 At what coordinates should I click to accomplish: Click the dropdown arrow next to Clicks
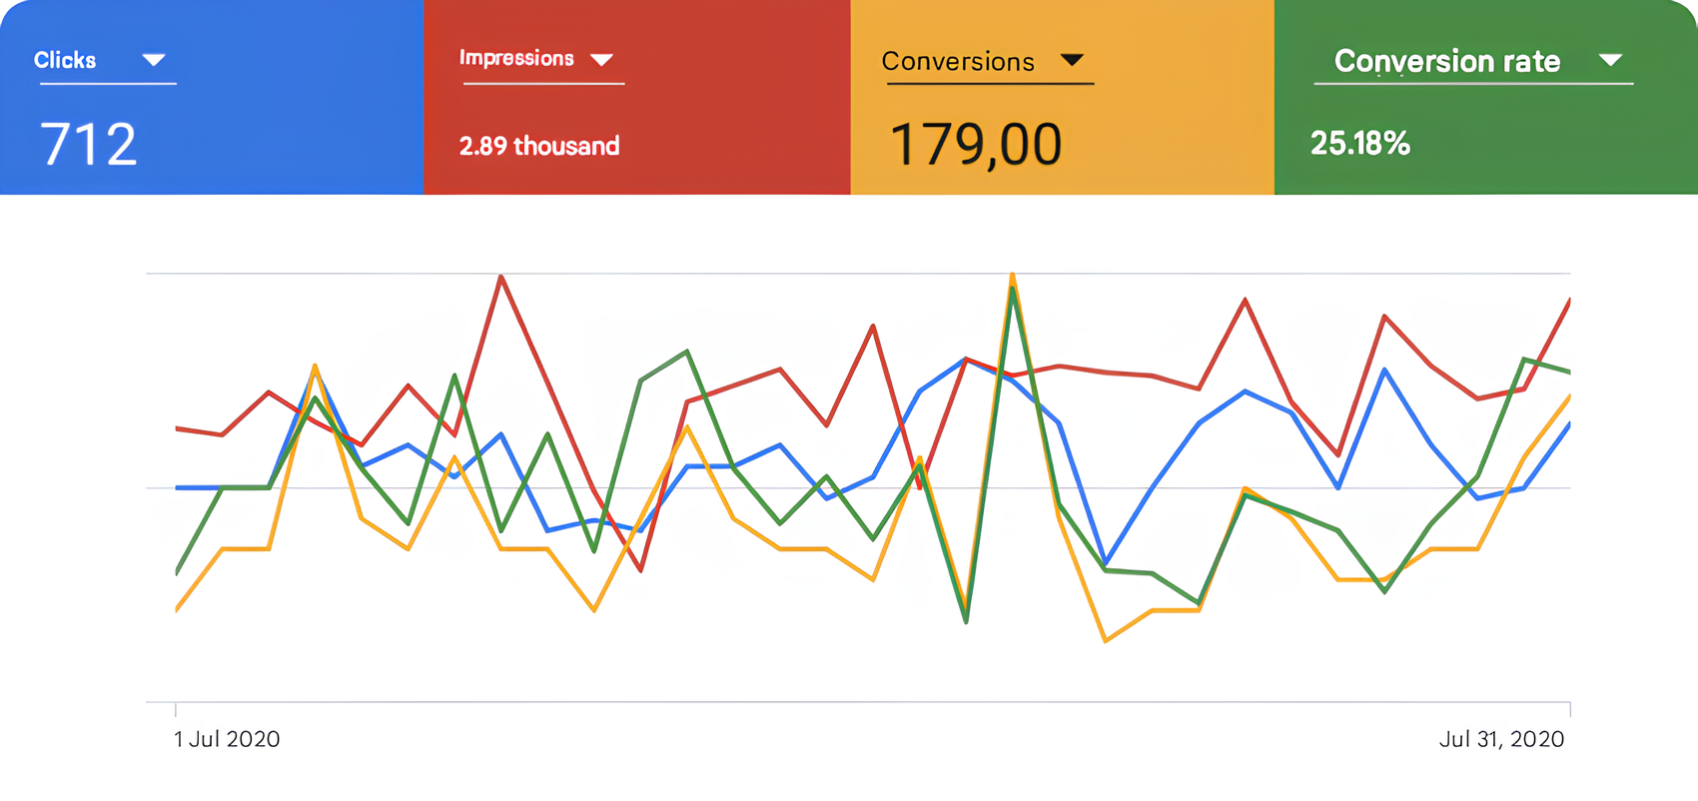coord(153,60)
